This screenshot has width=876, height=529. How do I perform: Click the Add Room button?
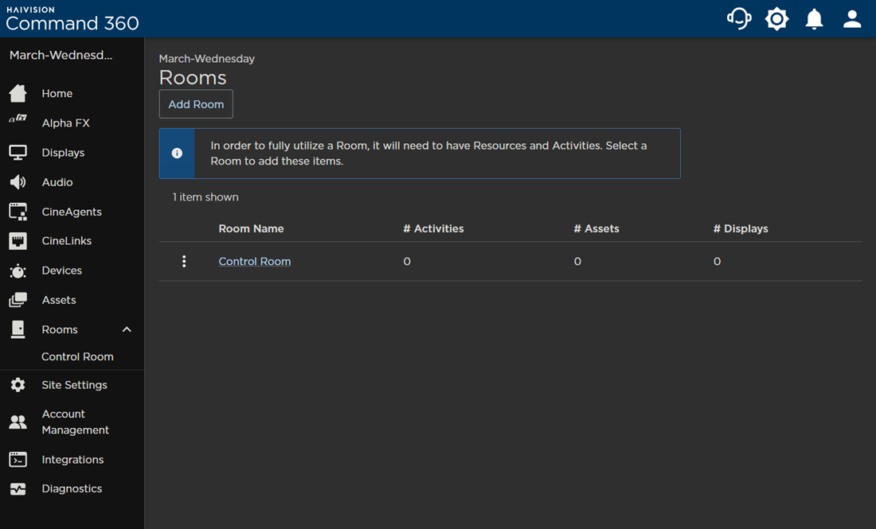196,103
